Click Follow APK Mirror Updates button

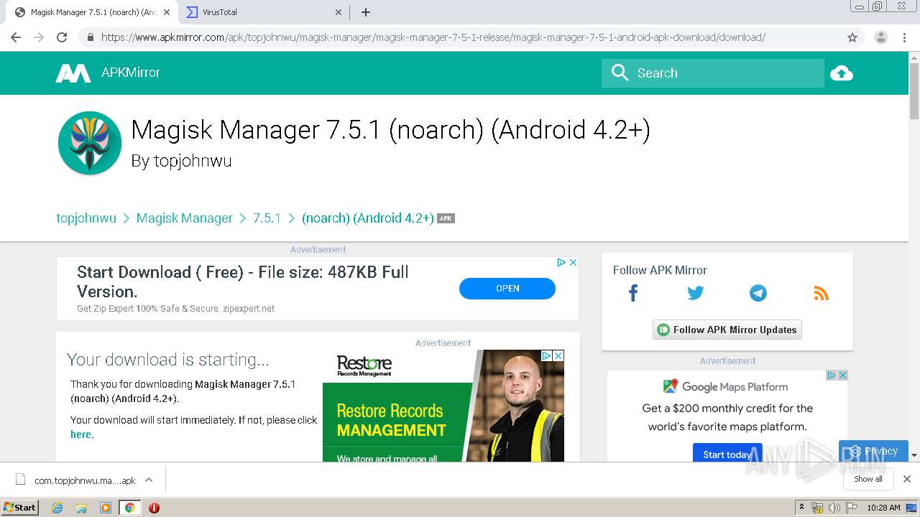click(x=727, y=330)
